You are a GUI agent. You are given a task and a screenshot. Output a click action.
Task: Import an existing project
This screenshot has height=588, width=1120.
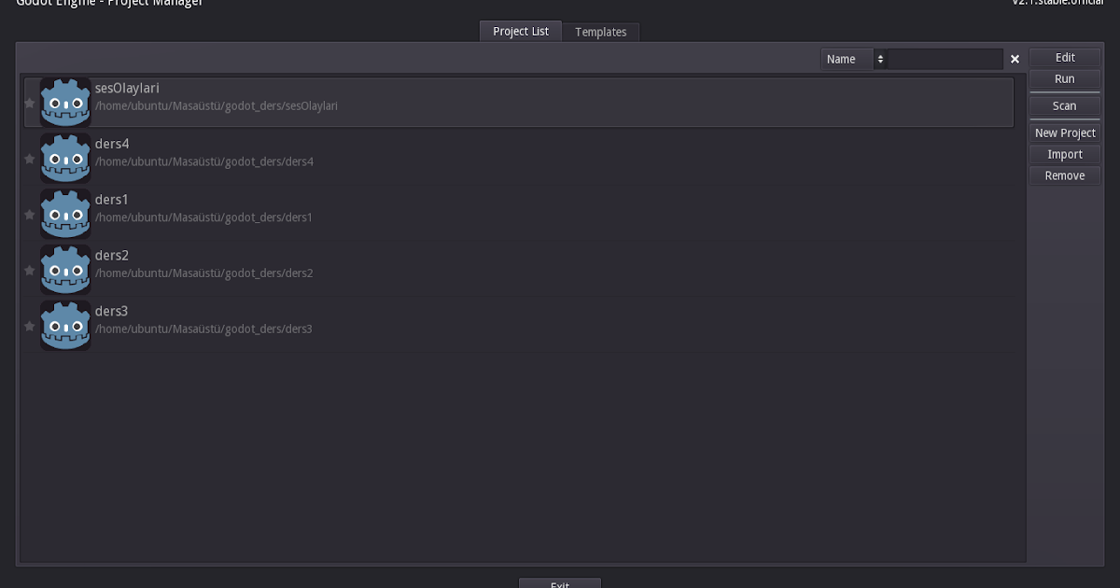pyautogui.click(x=1064, y=154)
